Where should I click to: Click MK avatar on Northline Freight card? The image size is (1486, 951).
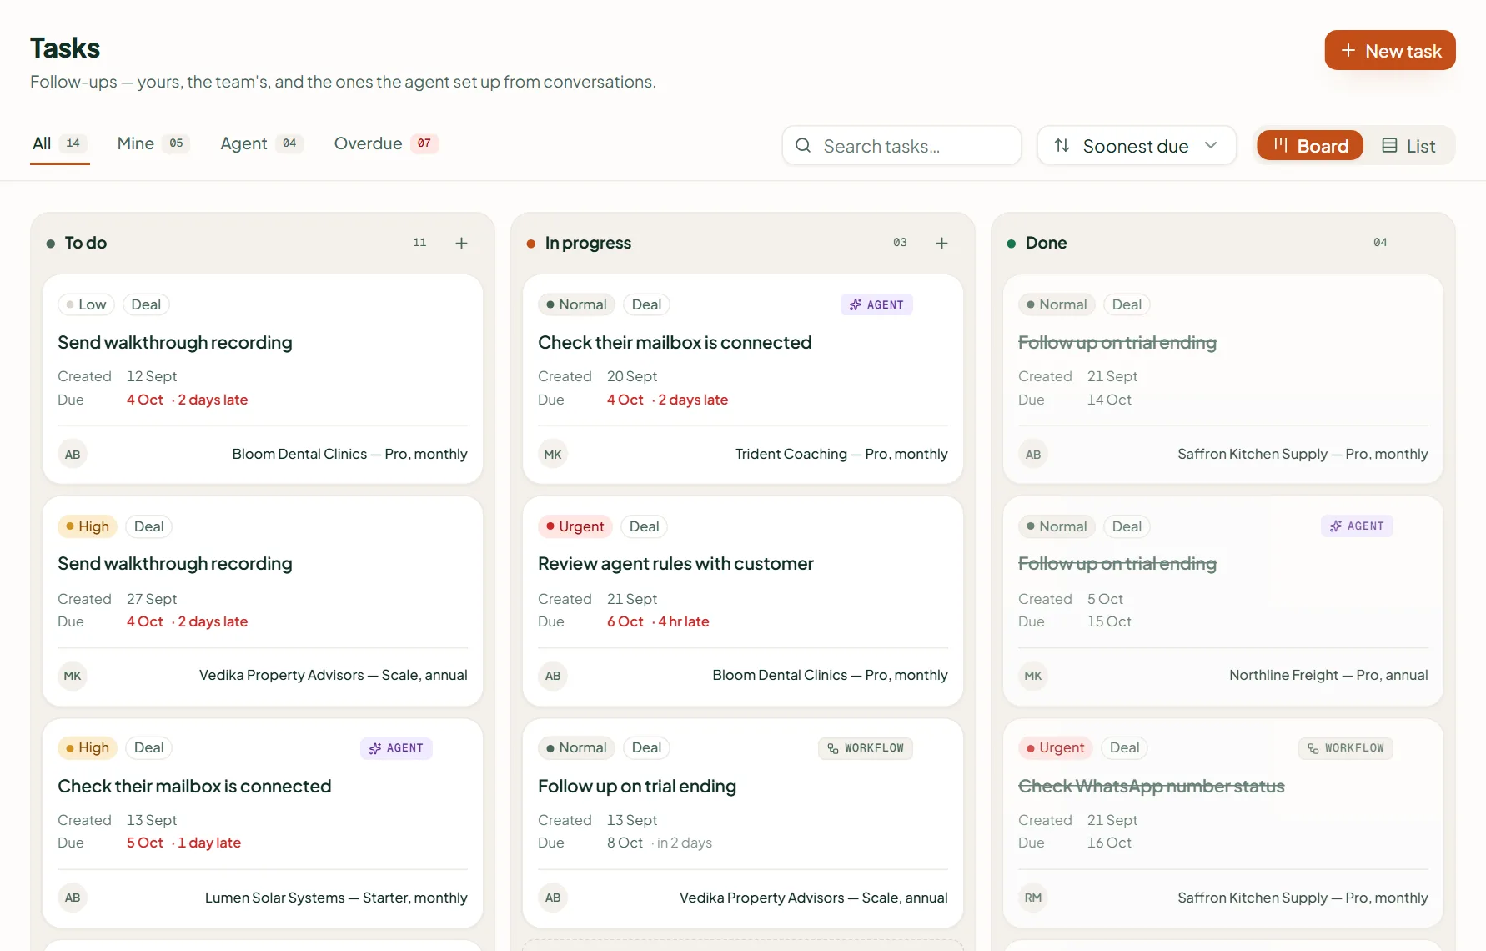pyautogui.click(x=1033, y=676)
